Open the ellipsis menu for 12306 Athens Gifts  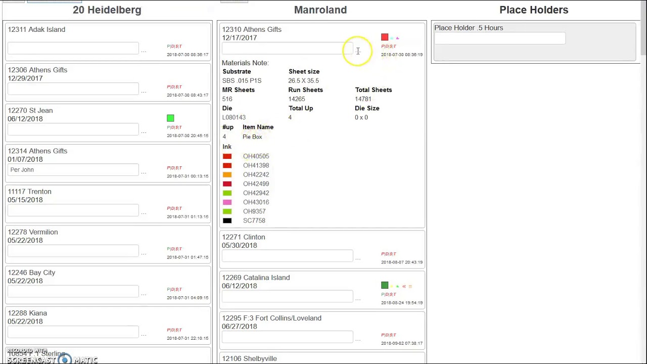144,91
